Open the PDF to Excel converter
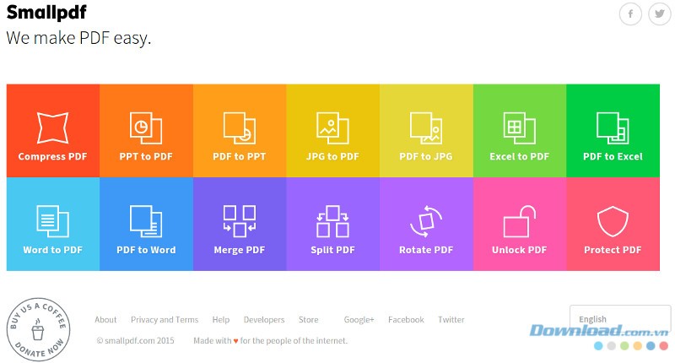The image size is (675, 363). (x=613, y=131)
